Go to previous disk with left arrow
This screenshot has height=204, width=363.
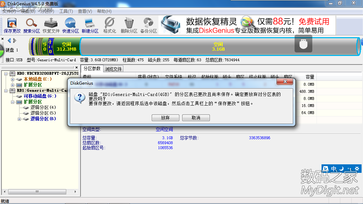pos(9,40)
